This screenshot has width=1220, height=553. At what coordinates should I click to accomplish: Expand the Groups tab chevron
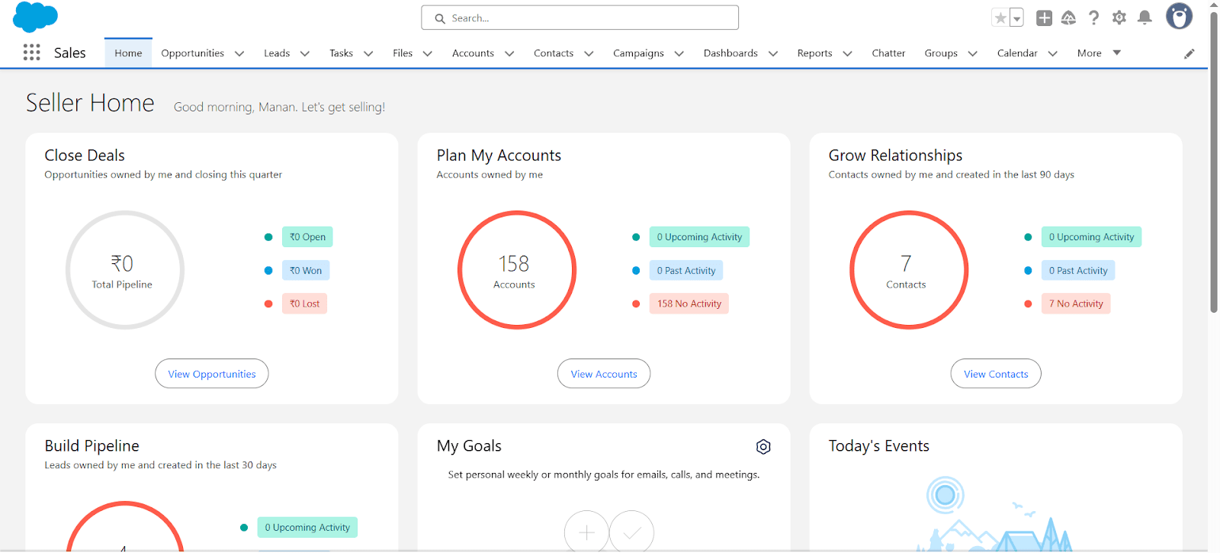coord(973,53)
